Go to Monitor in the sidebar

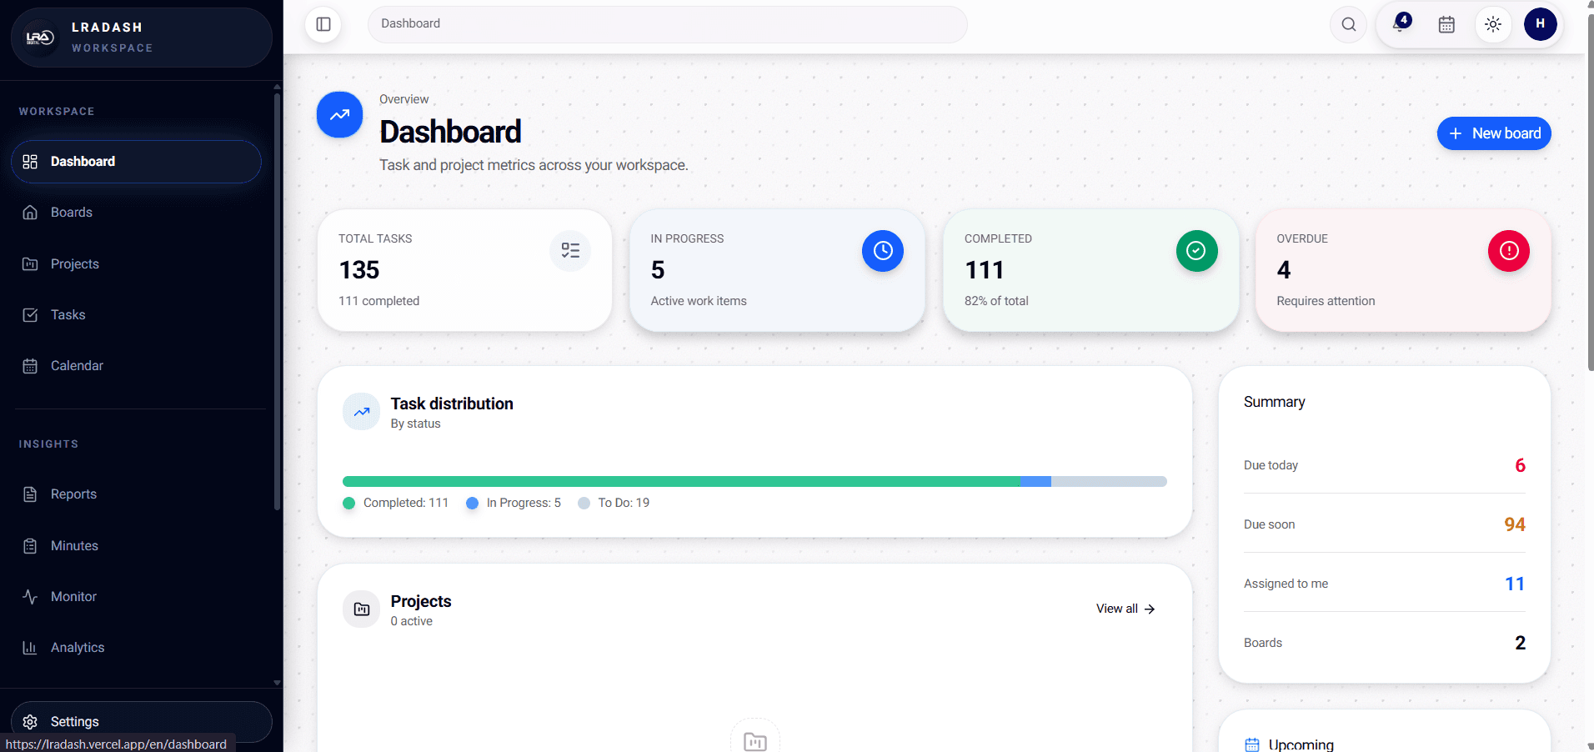click(136, 597)
